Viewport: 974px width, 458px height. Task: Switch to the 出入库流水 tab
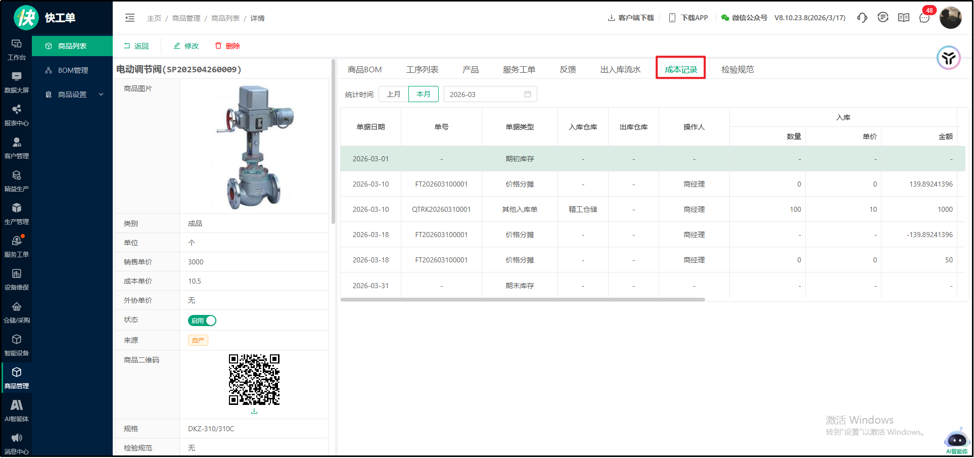click(620, 70)
